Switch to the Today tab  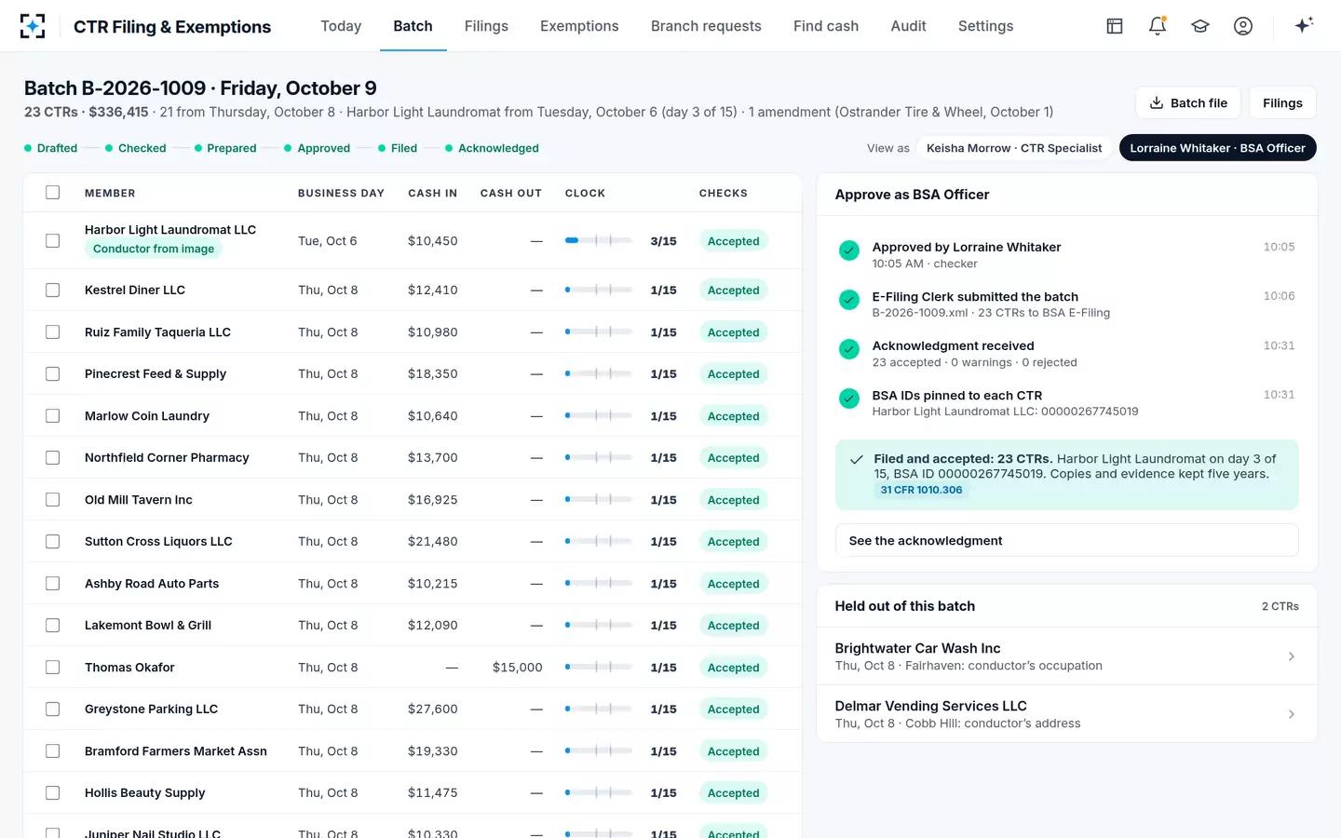point(341,26)
